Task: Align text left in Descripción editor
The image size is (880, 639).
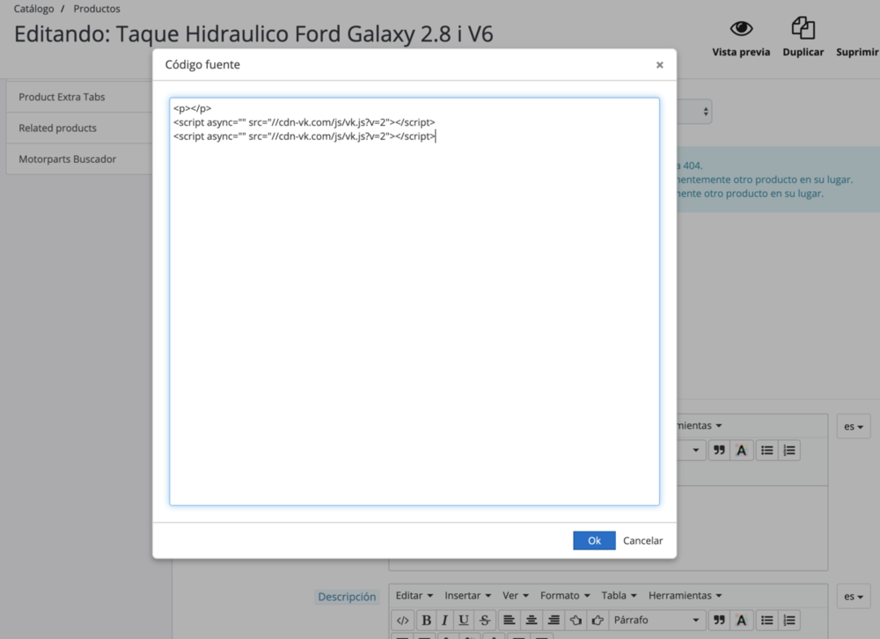Action: (x=508, y=621)
